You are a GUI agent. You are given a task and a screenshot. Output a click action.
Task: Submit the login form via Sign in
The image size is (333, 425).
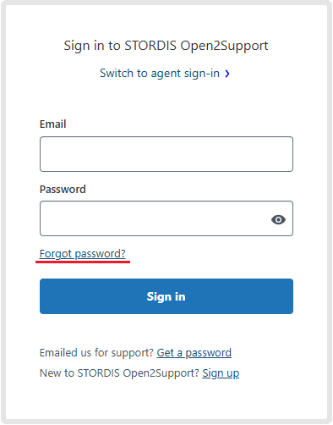pos(166,296)
